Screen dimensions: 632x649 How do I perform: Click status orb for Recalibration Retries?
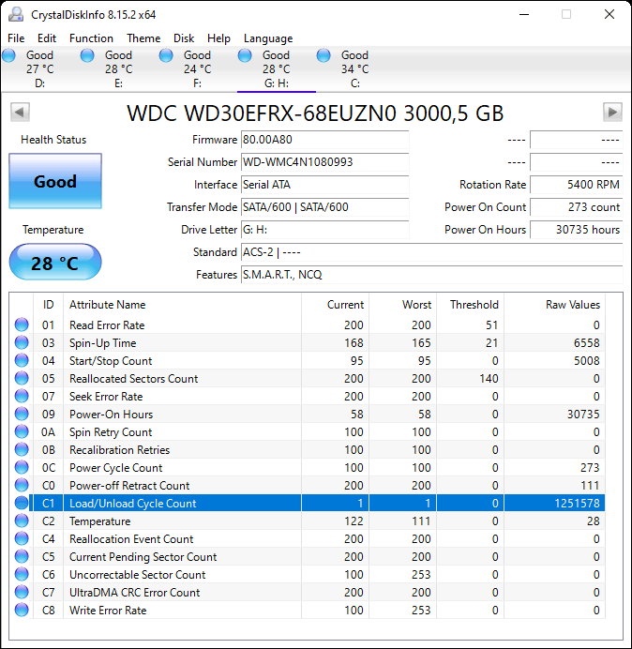(22, 449)
